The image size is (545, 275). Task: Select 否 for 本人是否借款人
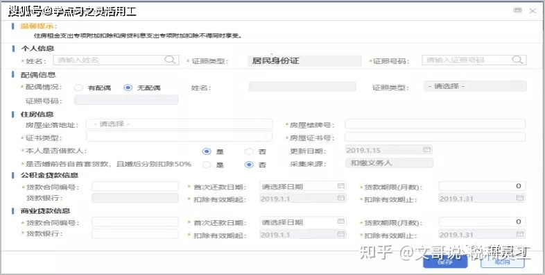(x=249, y=151)
